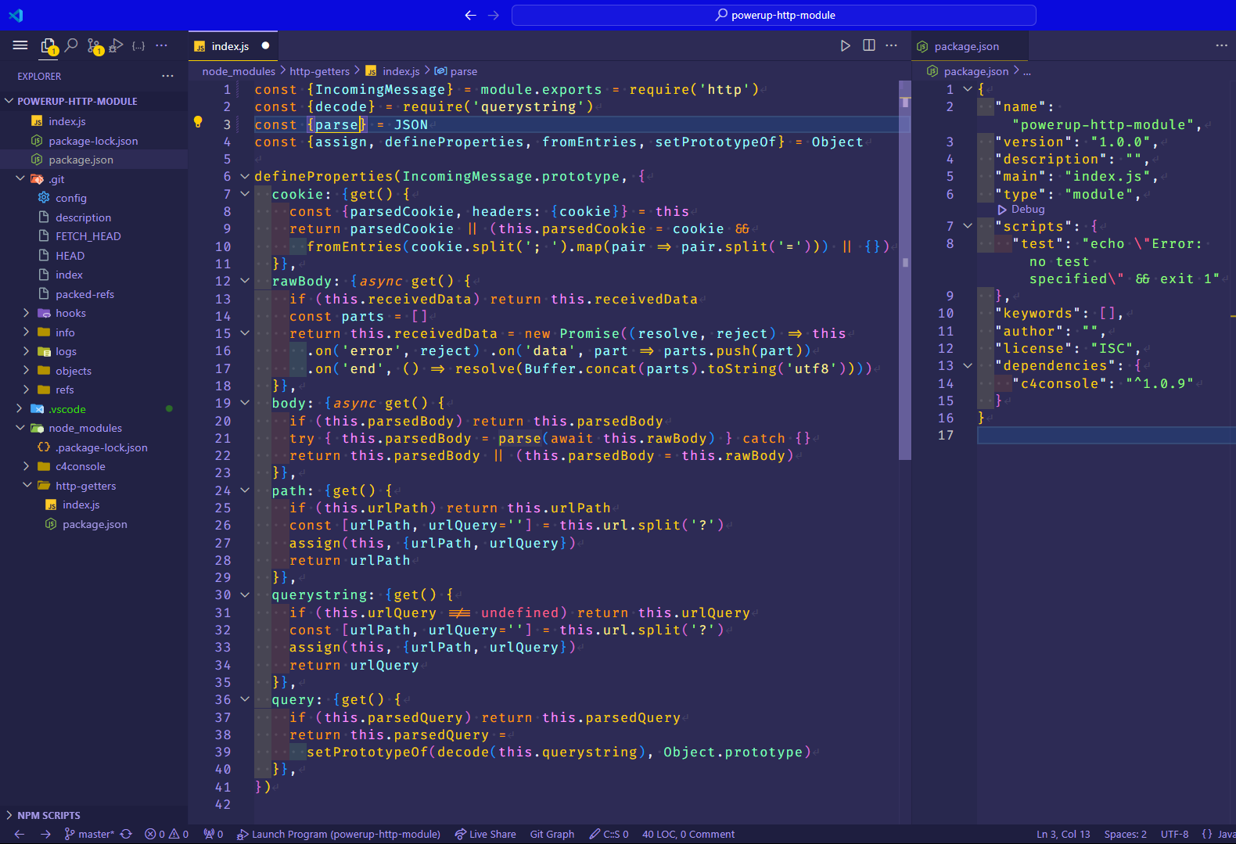Screen dimensions: 1236x844
Task: Start Live Share from status bar
Action: pos(485,834)
